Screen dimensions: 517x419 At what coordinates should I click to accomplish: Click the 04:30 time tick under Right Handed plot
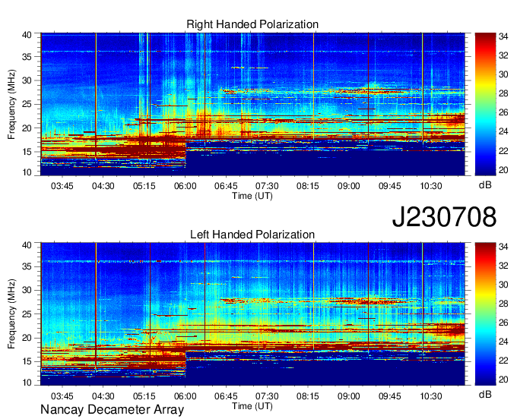103,186
